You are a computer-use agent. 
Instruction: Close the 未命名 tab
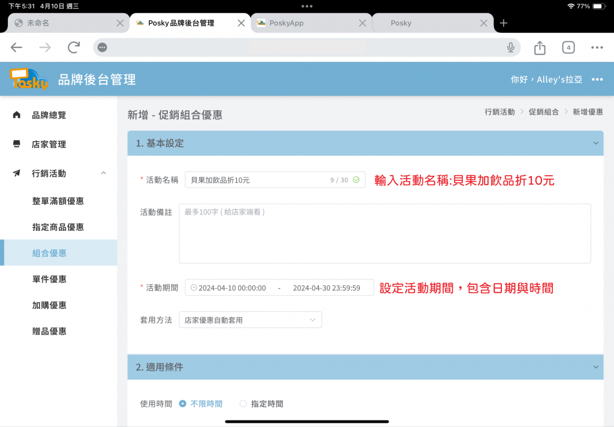(x=120, y=23)
